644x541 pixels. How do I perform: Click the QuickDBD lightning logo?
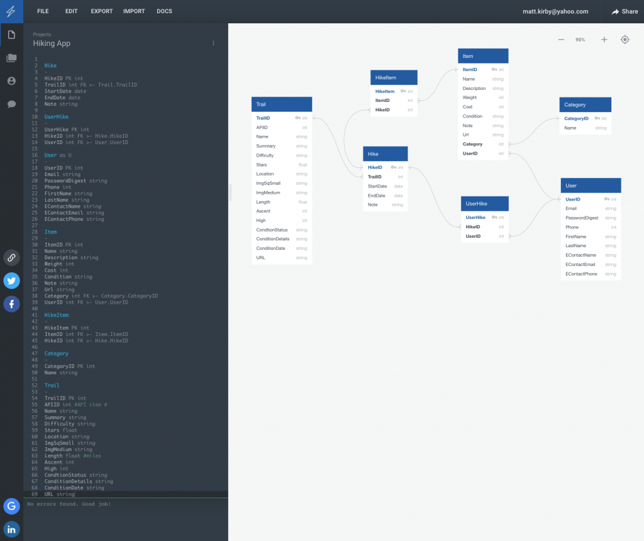click(11, 11)
